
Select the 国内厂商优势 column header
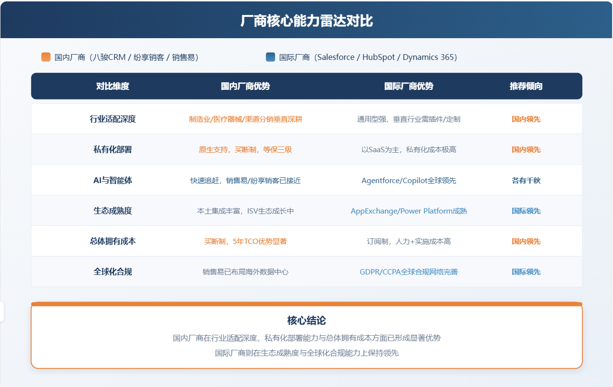tap(245, 86)
